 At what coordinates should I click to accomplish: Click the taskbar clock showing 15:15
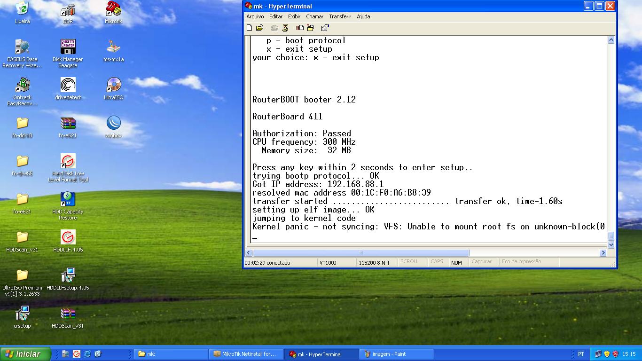click(x=629, y=354)
